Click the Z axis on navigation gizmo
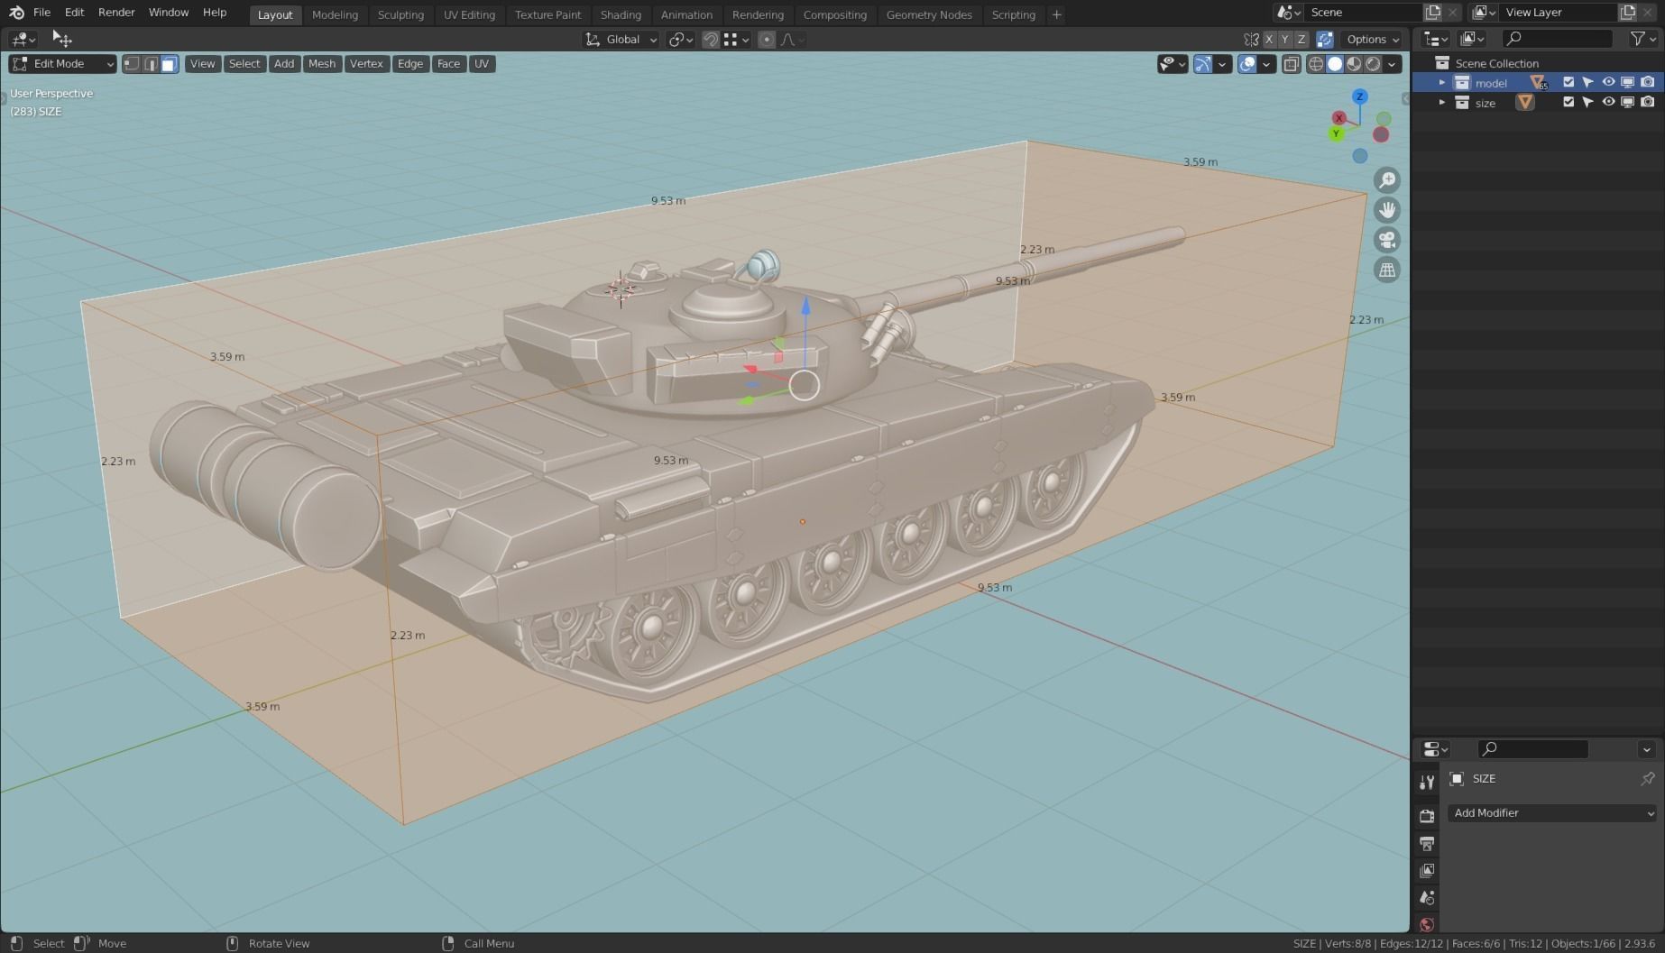The width and height of the screenshot is (1665, 953). pyautogui.click(x=1359, y=96)
